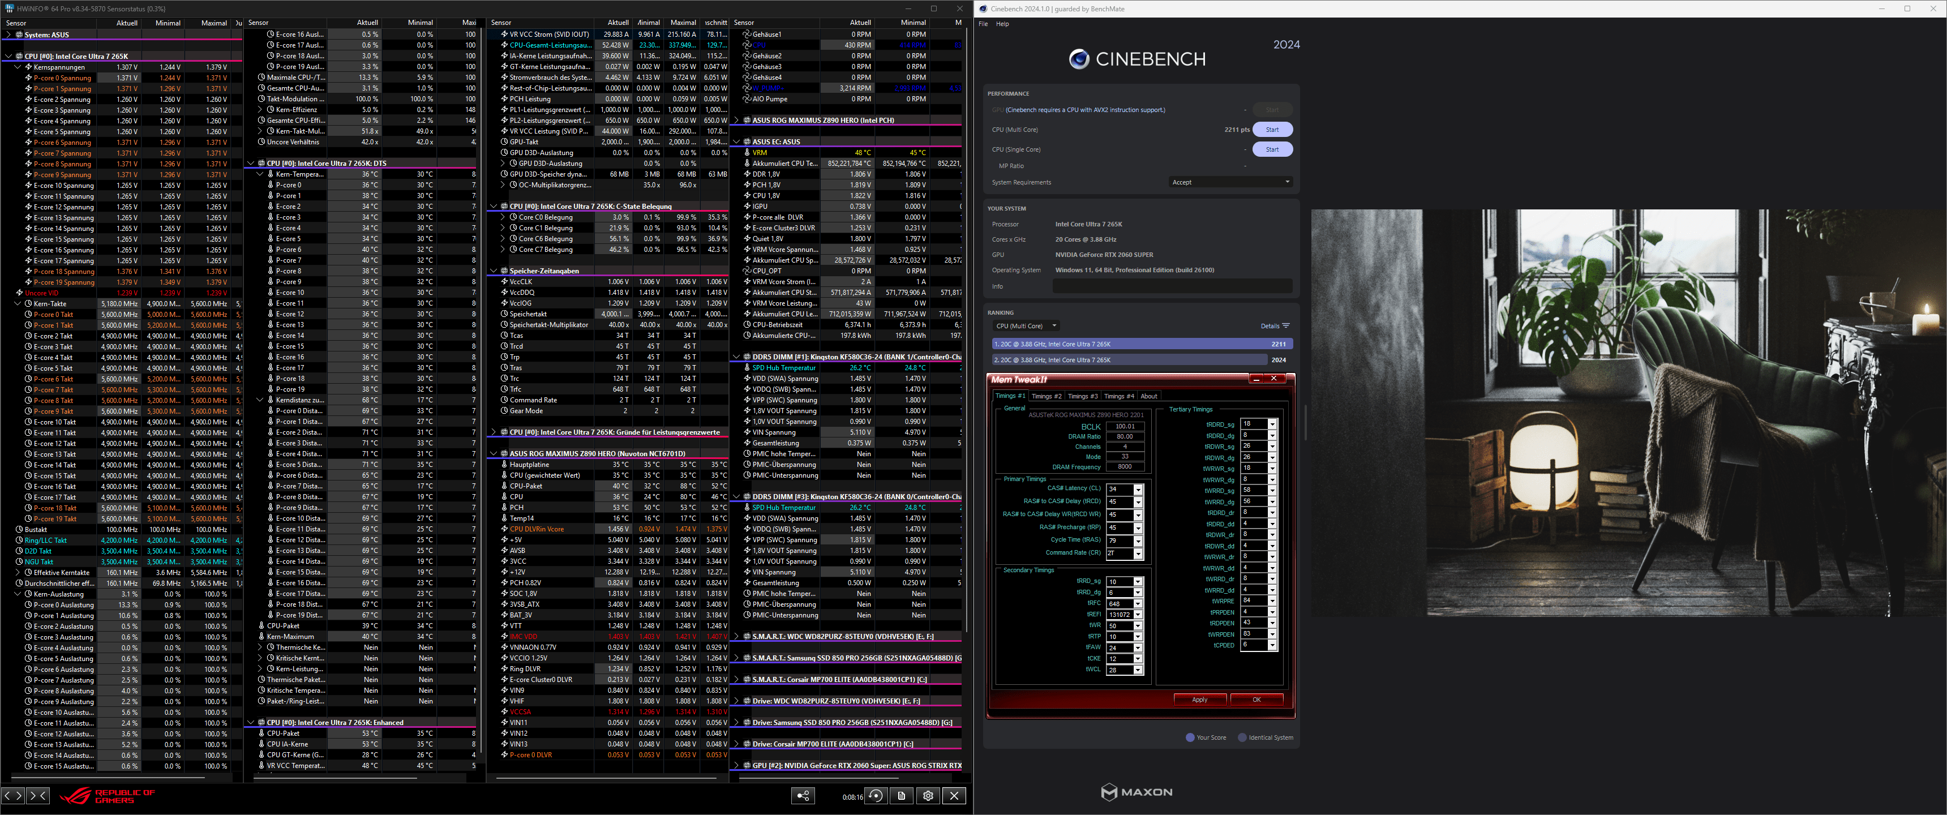Switch to Timings #2 tab
Image resolution: width=1947 pixels, height=815 pixels.
click(1046, 396)
